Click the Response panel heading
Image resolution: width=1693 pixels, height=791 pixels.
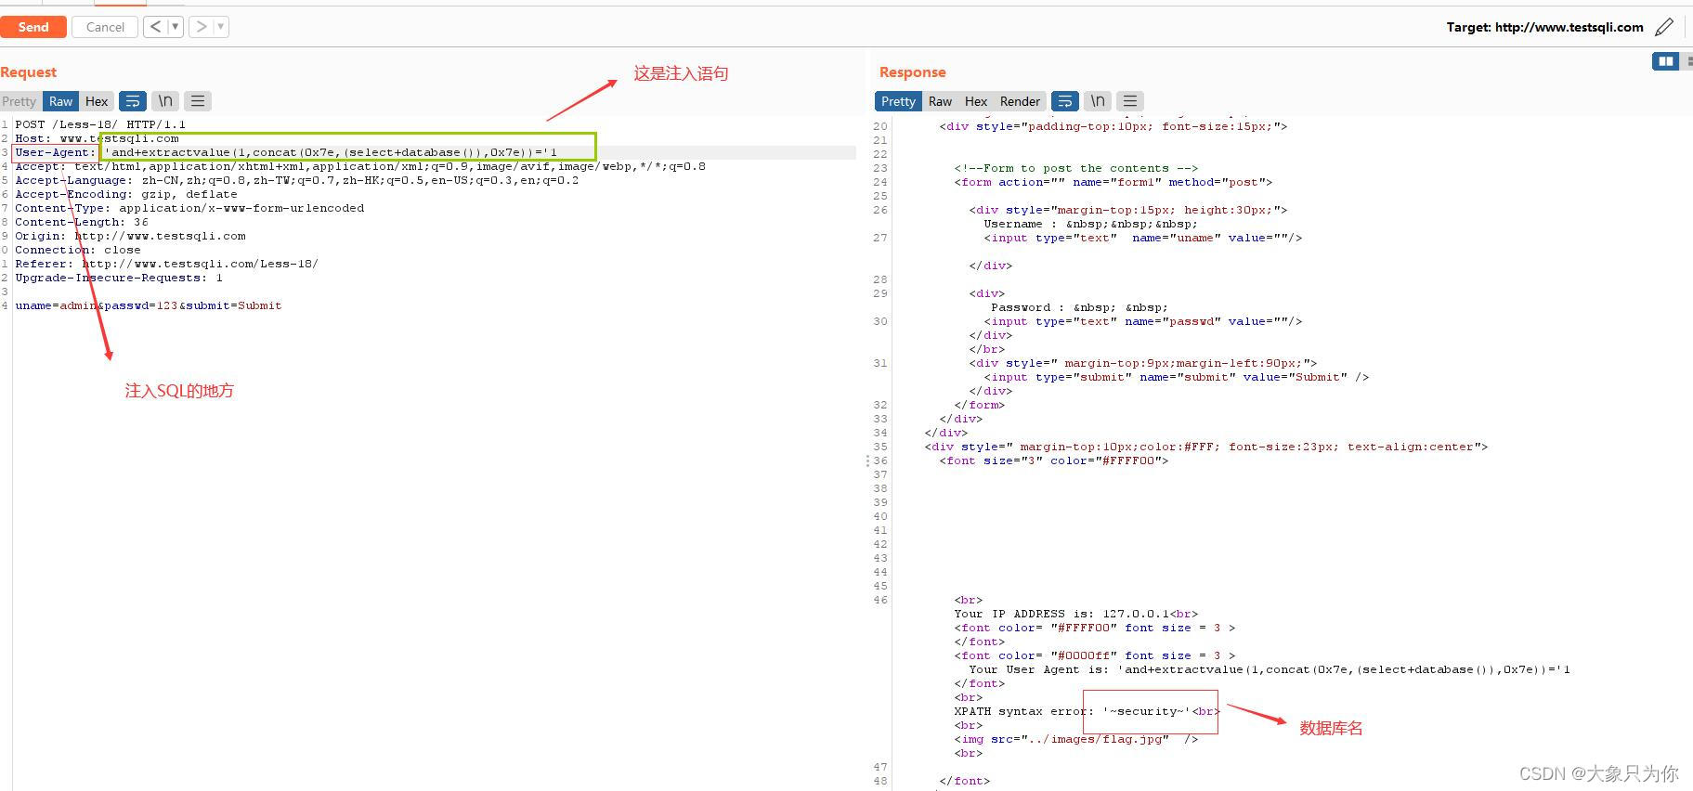pyautogui.click(x=912, y=71)
